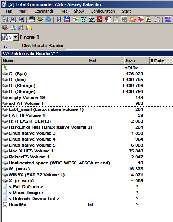Click the red and green tags toolbar icon

75,19
